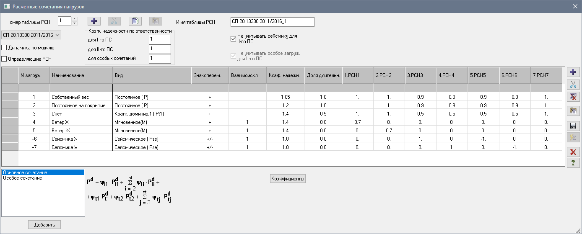The image size is (582, 234).
Task: Select Основное сочетание in the list
Action: [25, 172]
